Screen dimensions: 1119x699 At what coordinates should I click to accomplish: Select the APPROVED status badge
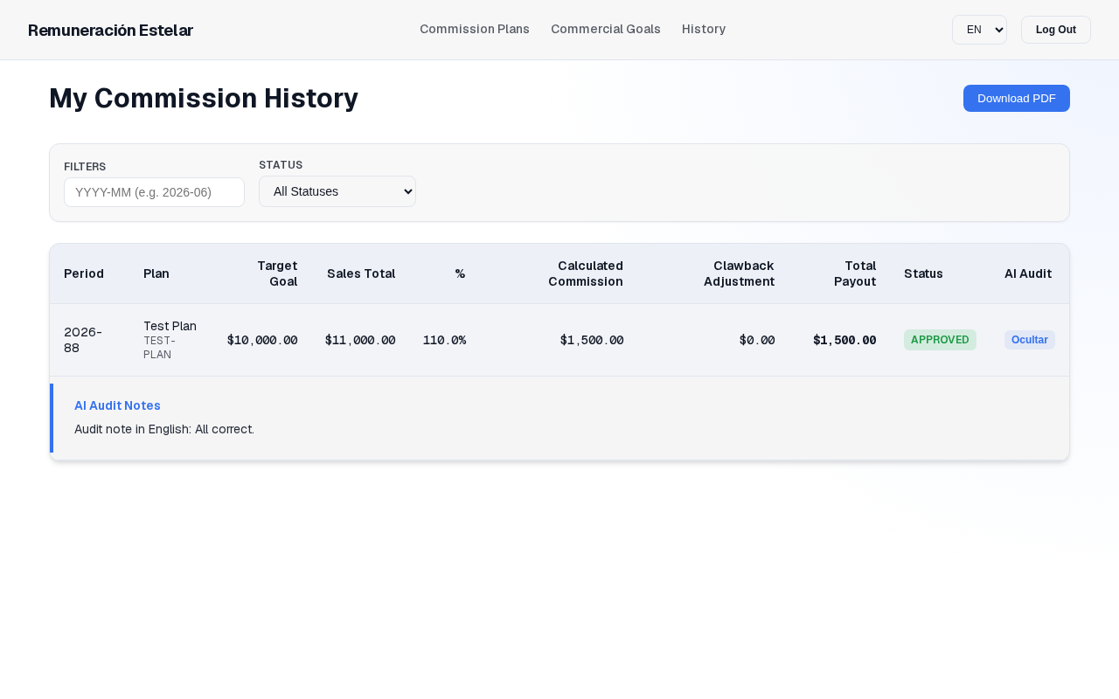(940, 340)
